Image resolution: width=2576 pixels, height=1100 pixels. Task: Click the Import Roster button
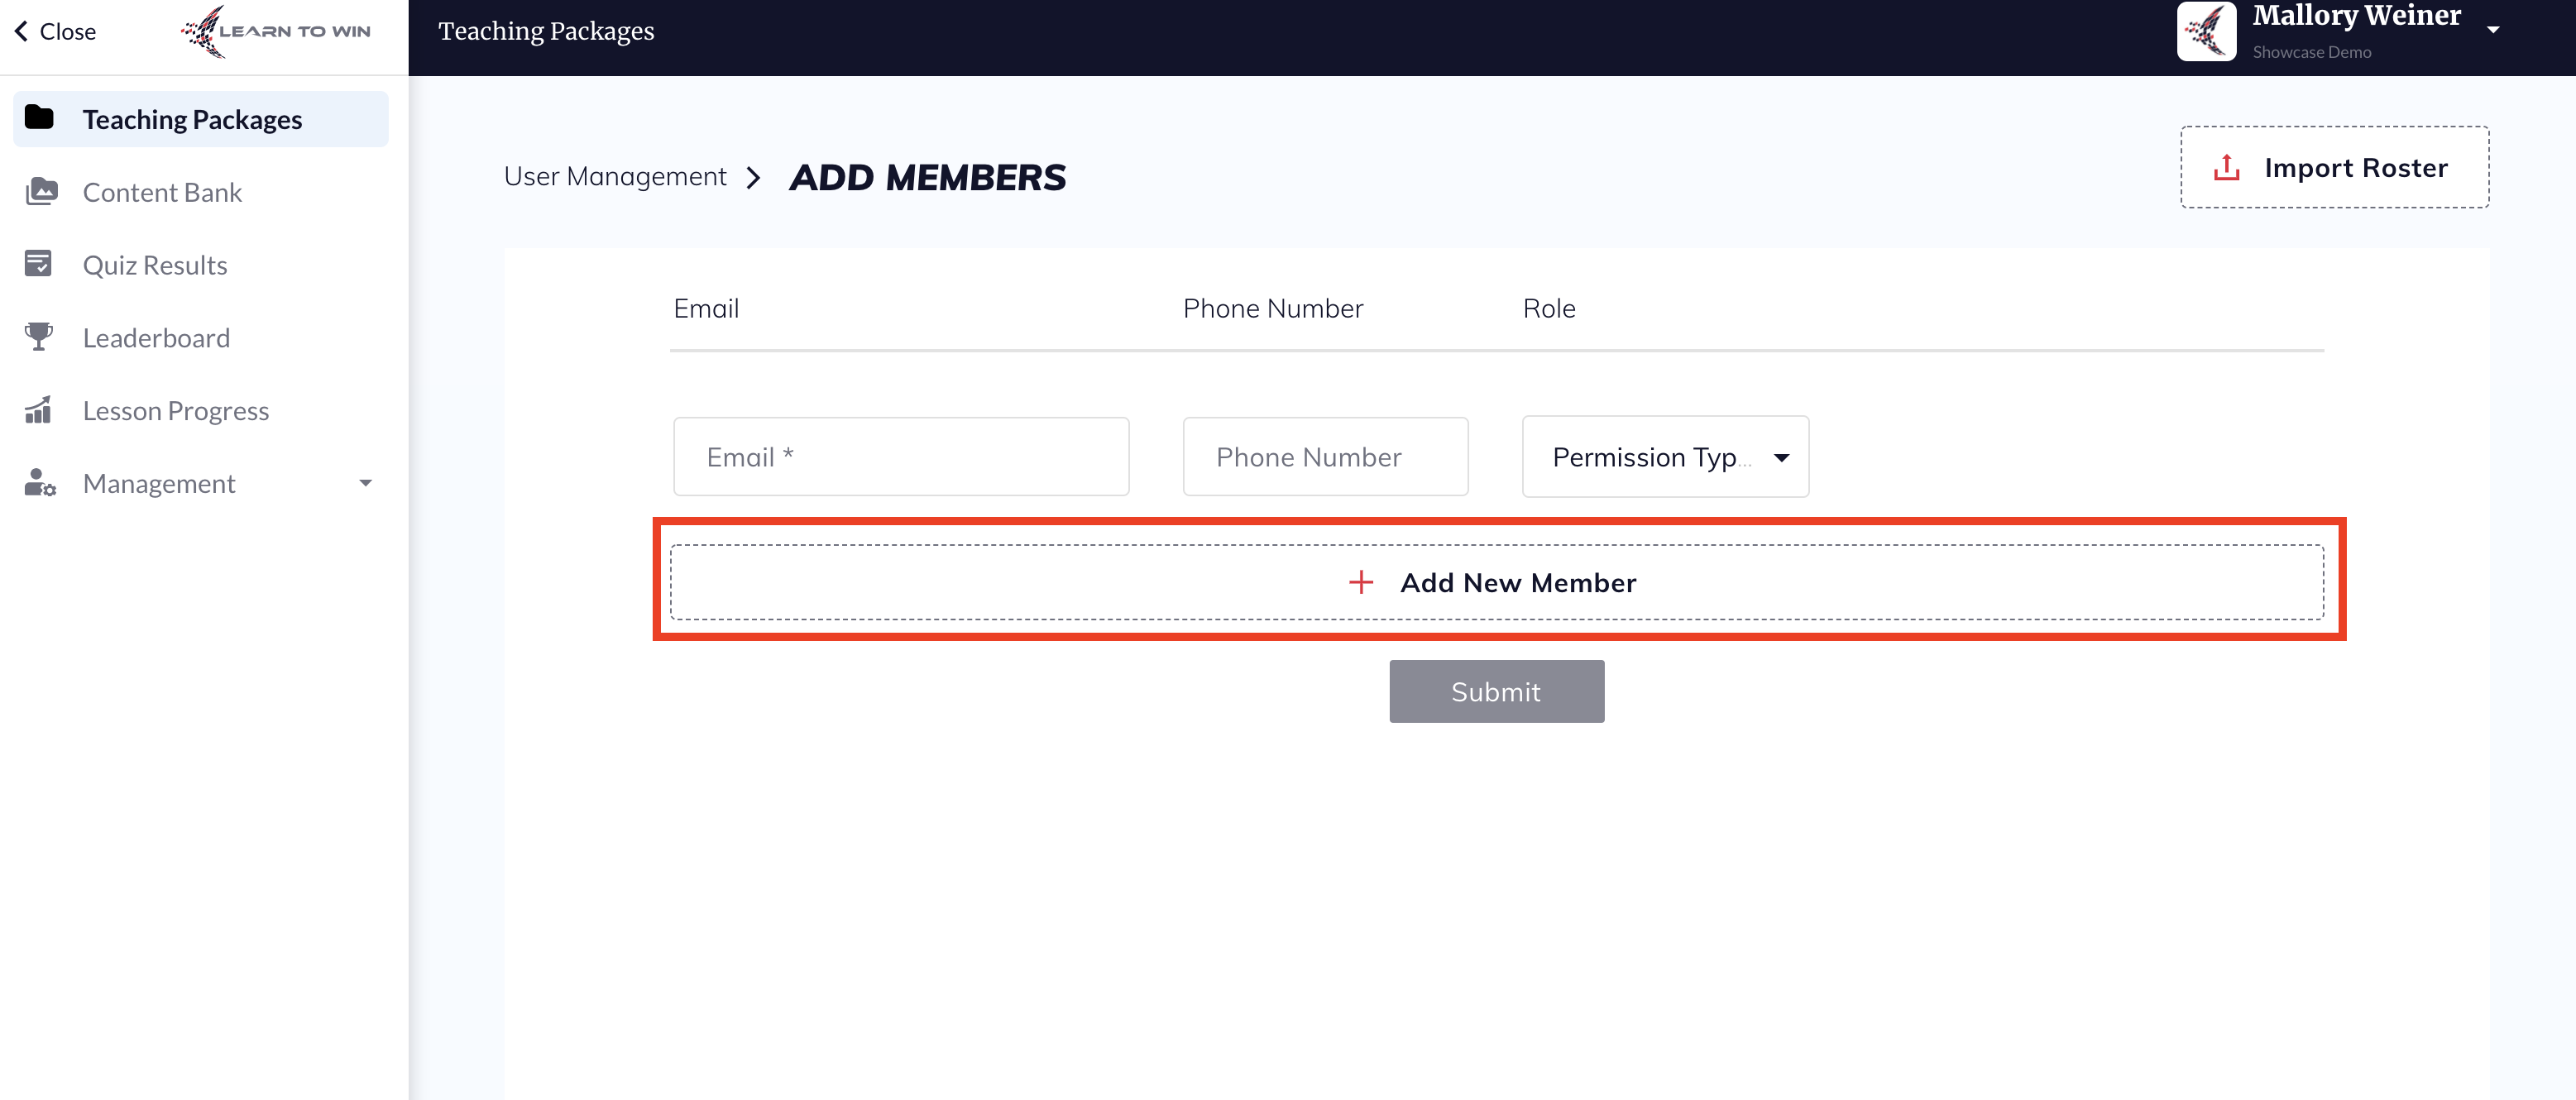coord(2334,167)
